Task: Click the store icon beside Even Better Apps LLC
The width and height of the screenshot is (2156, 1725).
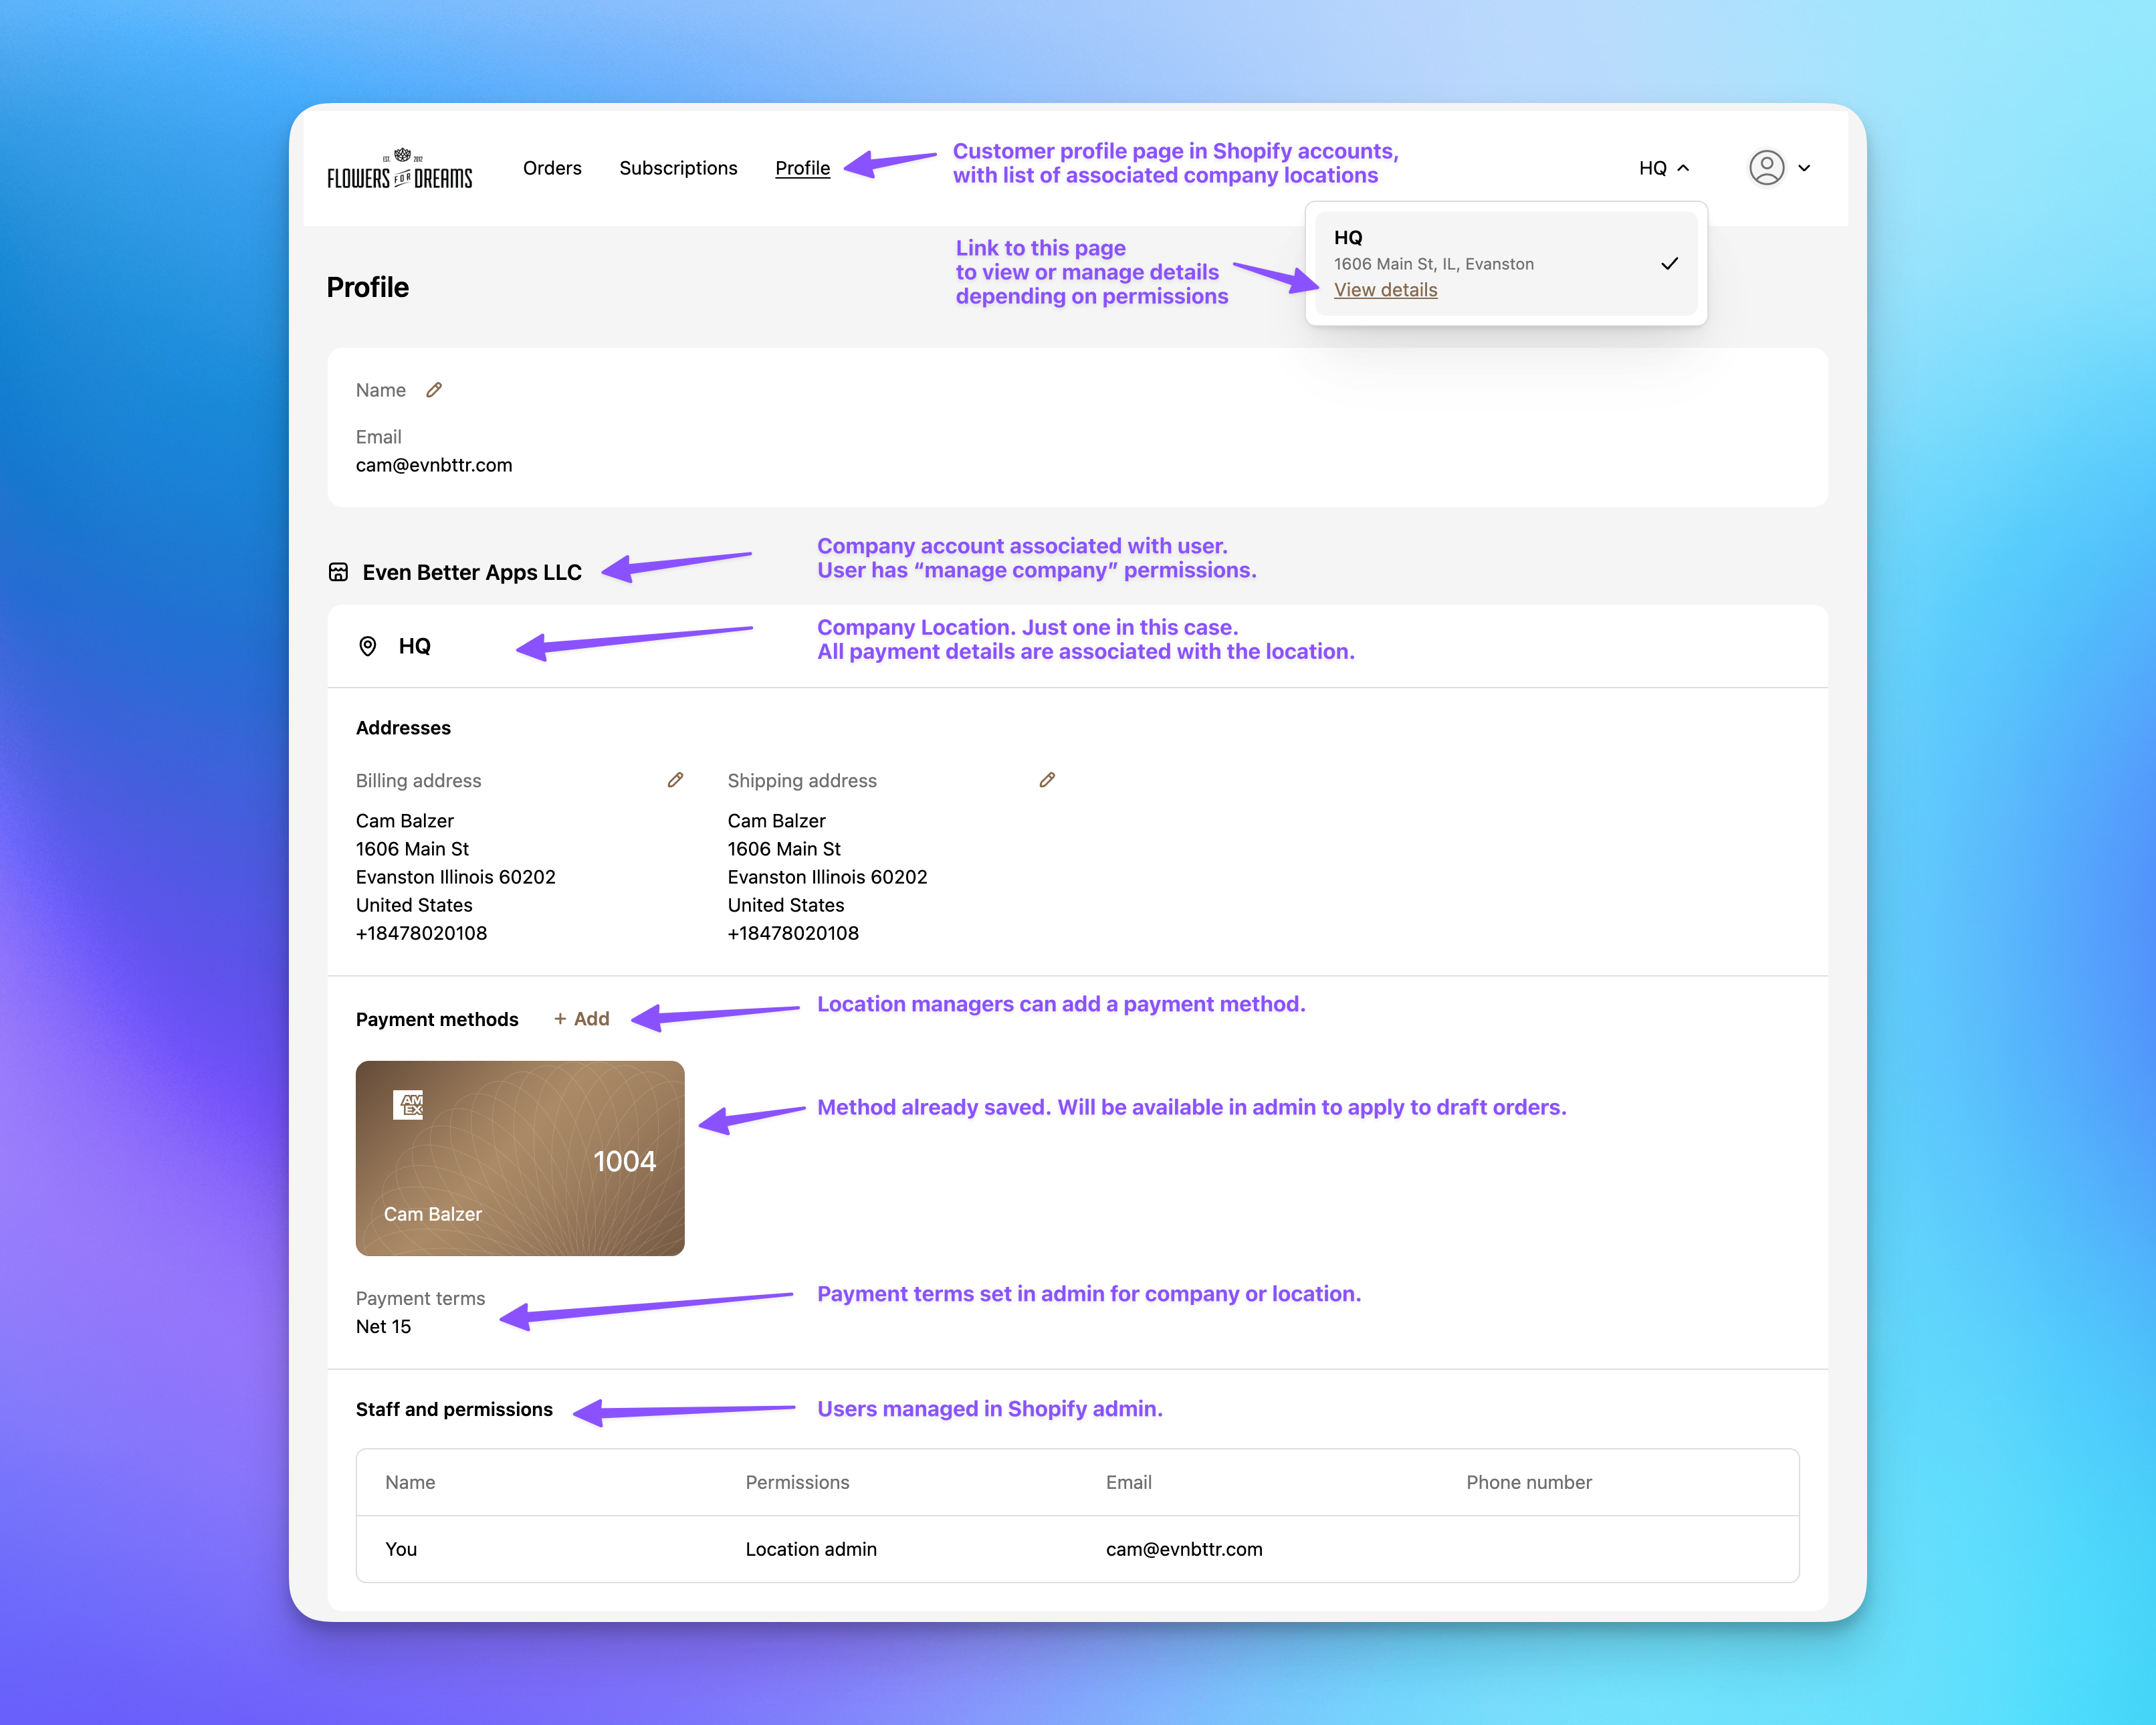Action: (340, 571)
